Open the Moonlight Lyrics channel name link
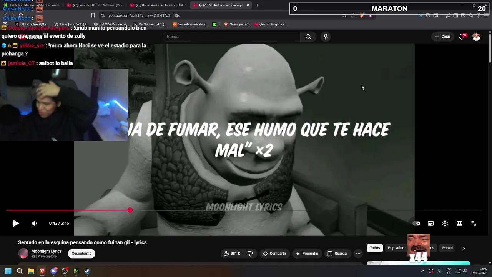 point(47,251)
